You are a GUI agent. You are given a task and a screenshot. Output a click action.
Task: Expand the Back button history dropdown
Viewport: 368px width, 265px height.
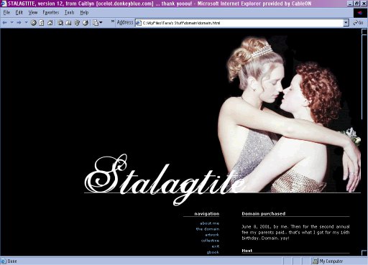(x=11, y=22)
